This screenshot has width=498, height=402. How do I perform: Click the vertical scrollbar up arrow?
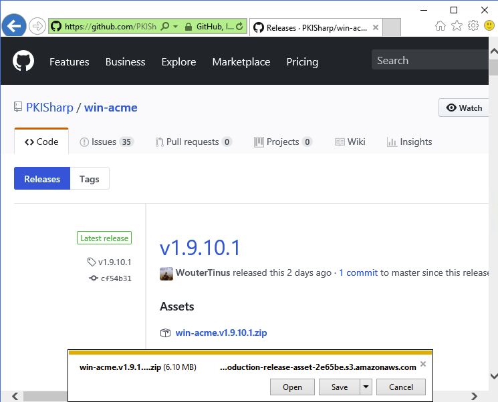tap(493, 51)
